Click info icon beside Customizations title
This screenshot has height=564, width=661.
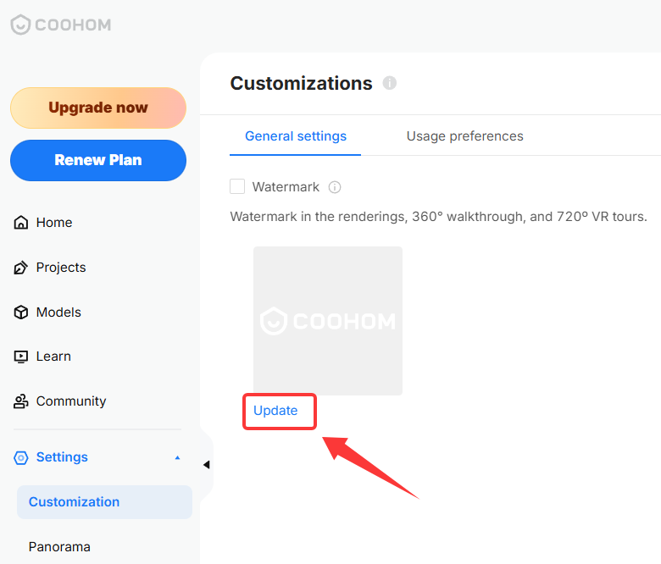(x=390, y=83)
